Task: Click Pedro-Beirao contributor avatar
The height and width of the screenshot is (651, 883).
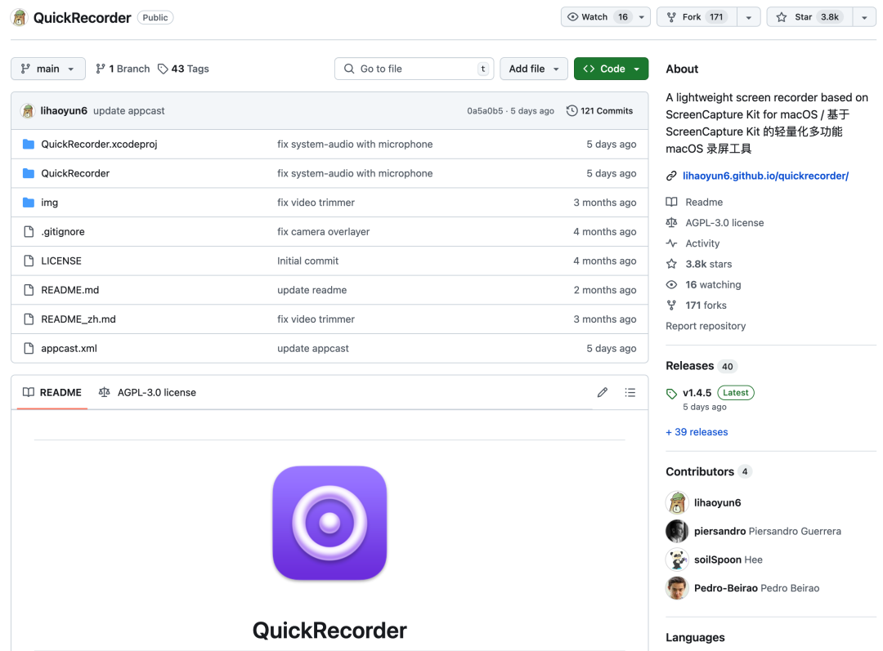Action: click(677, 588)
